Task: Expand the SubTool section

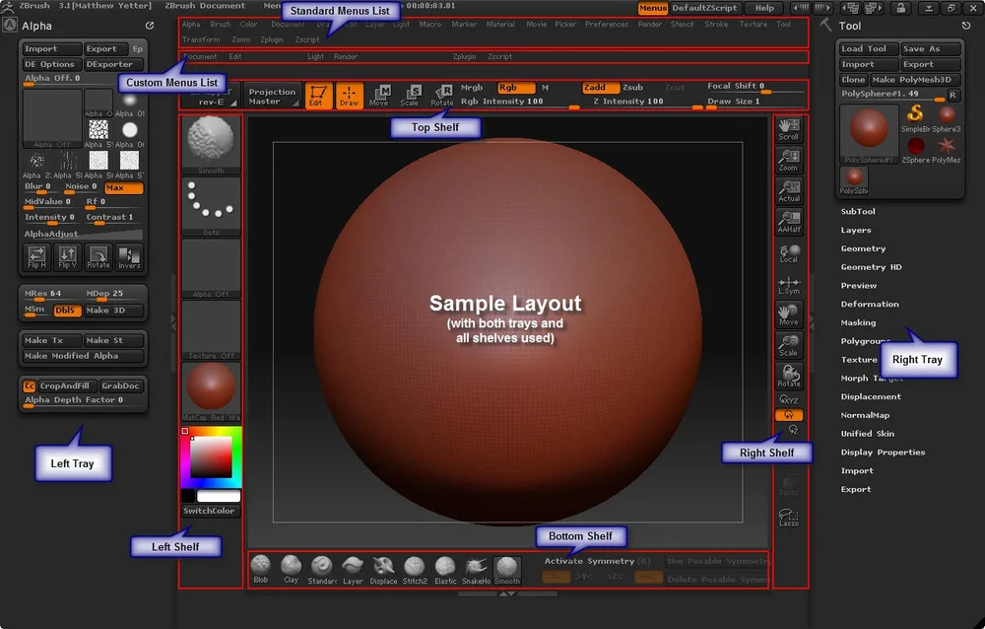Action: (x=858, y=211)
